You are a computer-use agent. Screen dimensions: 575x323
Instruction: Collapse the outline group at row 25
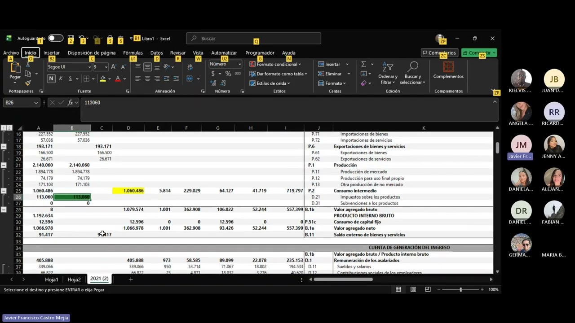(x=4, y=191)
